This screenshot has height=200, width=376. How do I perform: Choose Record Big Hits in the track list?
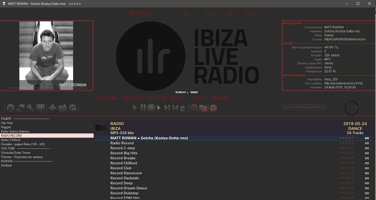(x=124, y=153)
